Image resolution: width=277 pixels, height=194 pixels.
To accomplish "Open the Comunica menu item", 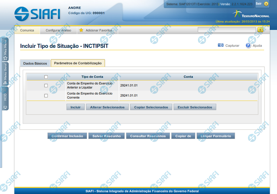I will point(27,30).
